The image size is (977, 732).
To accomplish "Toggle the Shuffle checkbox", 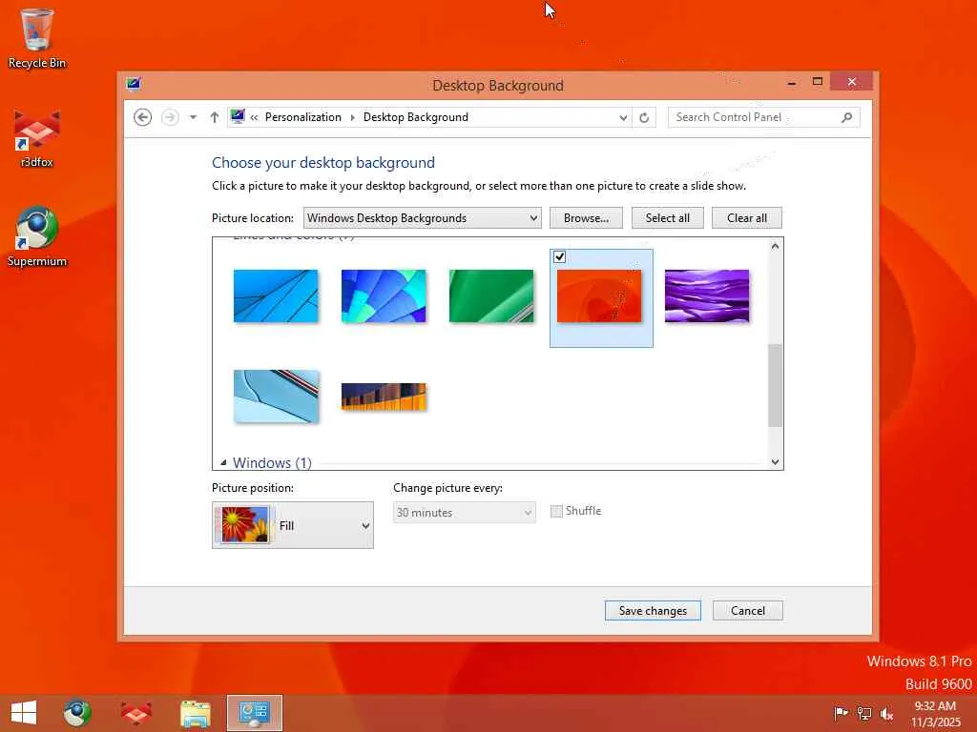I will 556,511.
